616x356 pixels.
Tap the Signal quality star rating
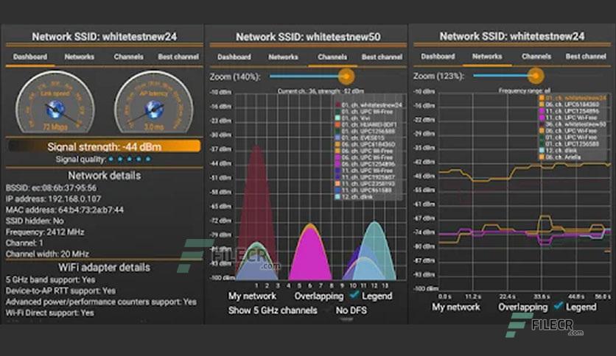coord(130,159)
